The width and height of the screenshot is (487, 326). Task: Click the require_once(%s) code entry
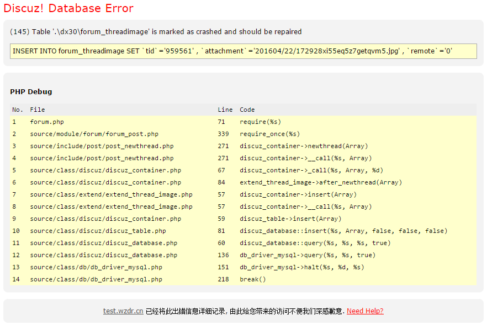tap(269, 134)
